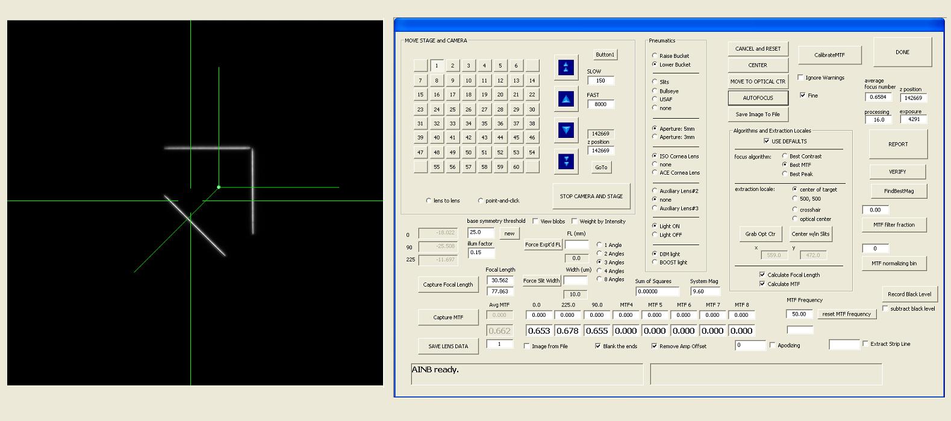Click the FAST speed field showing 8000

click(x=600, y=104)
